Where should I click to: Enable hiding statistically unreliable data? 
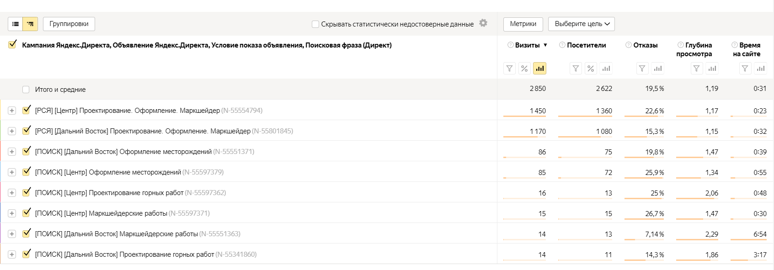tap(315, 24)
